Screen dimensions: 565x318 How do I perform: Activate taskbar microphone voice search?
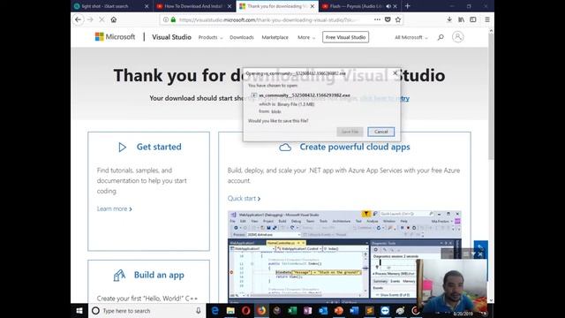(198, 310)
